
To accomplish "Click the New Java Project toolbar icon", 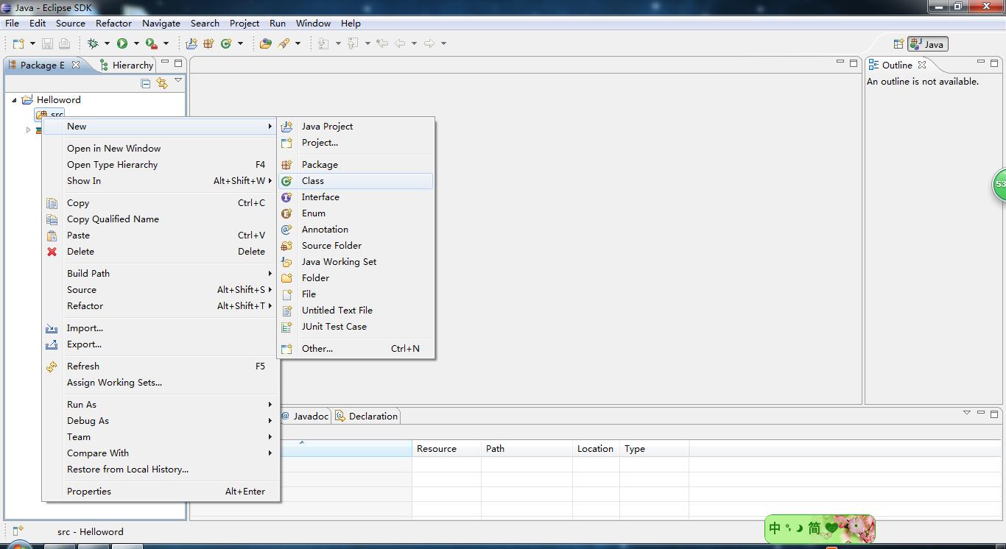I will (x=191, y=43).
